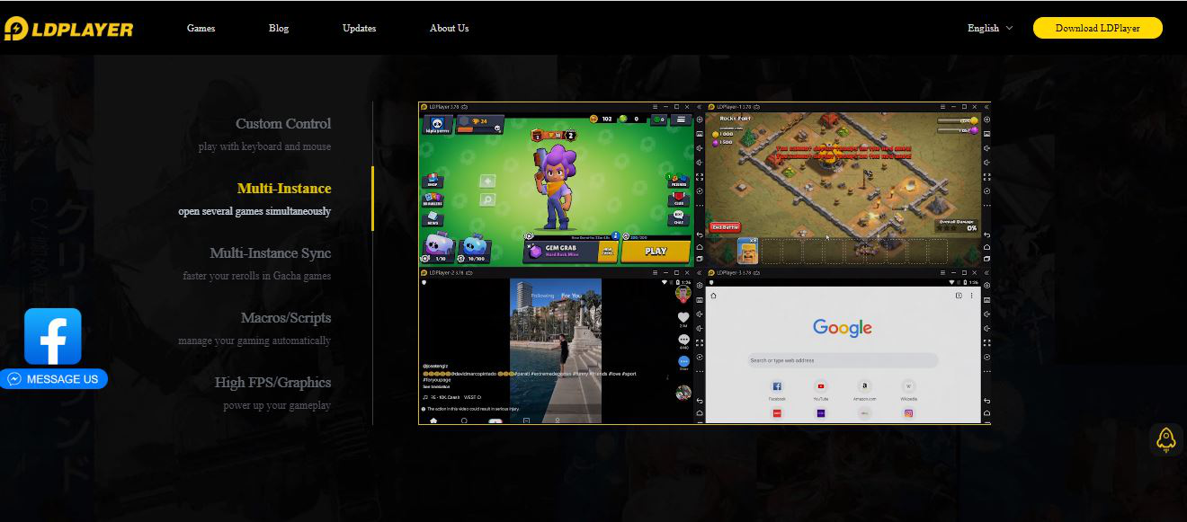The width and height of the screenshot is (1187, 522).
Task: Open the Games menu item
Action: 201,28
